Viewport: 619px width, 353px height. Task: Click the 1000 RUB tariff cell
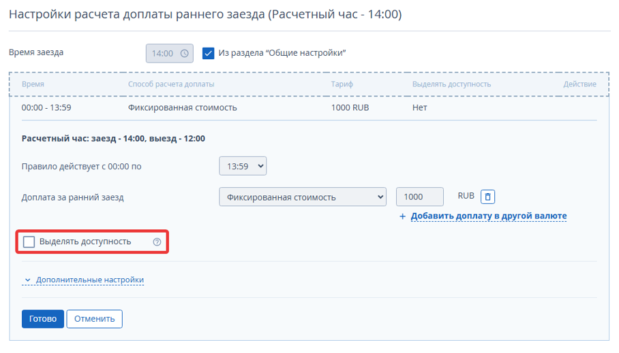[x=350, y=107]
